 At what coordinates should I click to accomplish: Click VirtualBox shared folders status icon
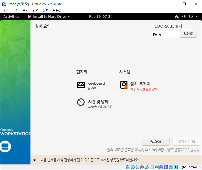[x=152, y=167]
